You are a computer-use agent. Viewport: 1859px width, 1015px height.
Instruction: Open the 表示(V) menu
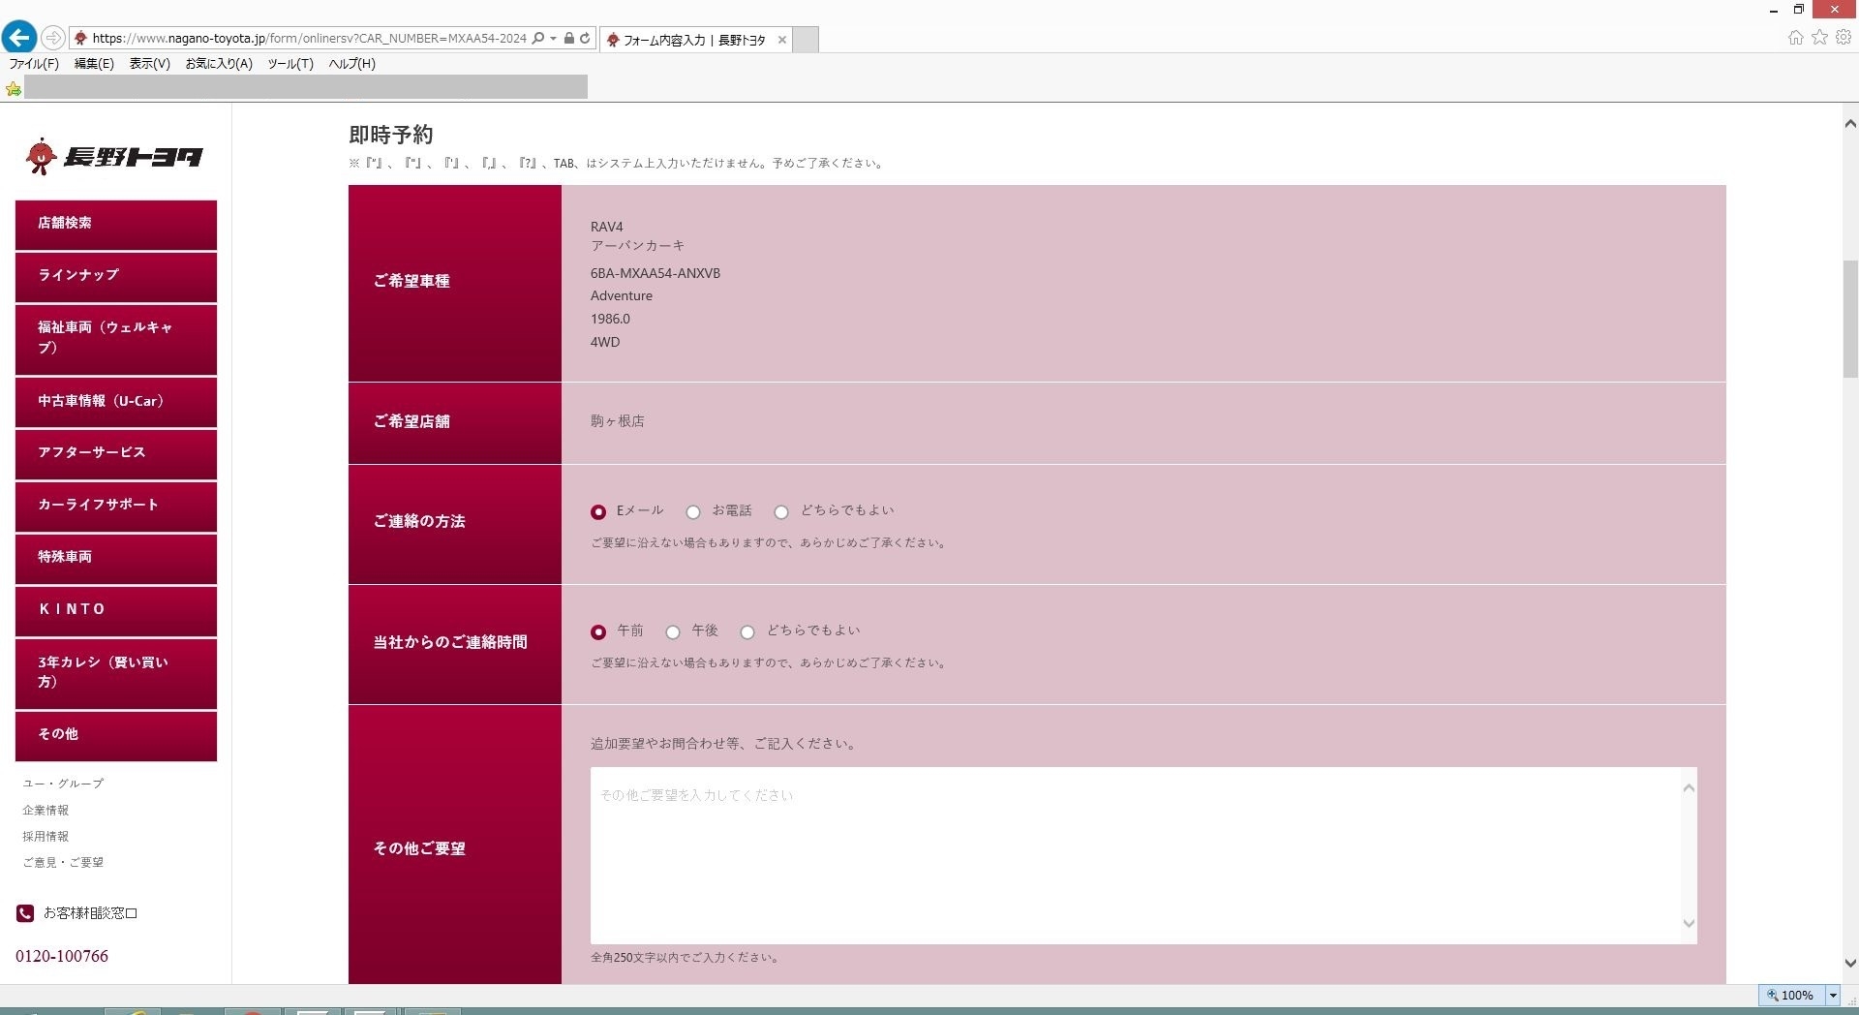[x=149, y=64]
